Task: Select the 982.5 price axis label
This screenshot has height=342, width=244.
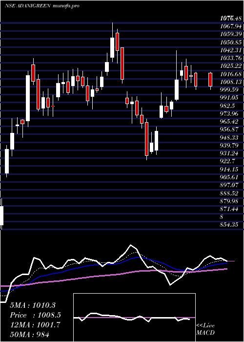Action: pos(227,106)
